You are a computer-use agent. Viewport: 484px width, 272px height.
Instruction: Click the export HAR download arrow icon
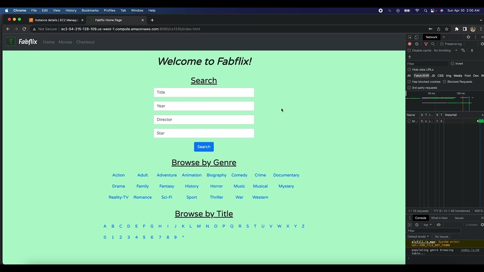coord(410,57)
